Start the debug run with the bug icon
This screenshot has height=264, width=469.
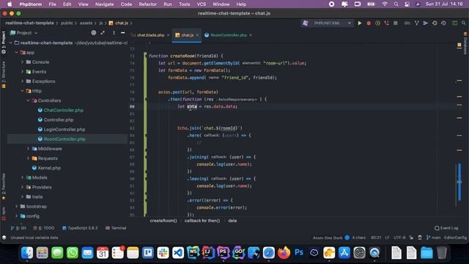click(x=369, y=23)
